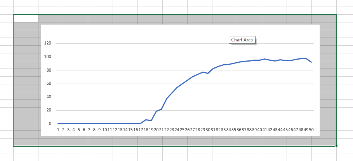Click the horizontal axis label "1"
This screenshot has width=353, height=161.
coord(58,130)
